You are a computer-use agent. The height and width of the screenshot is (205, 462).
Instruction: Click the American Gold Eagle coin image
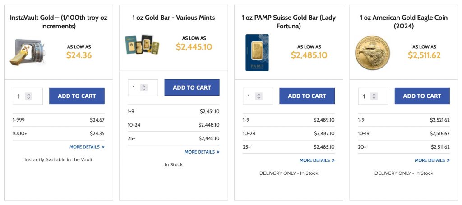[x=372, y=53]
